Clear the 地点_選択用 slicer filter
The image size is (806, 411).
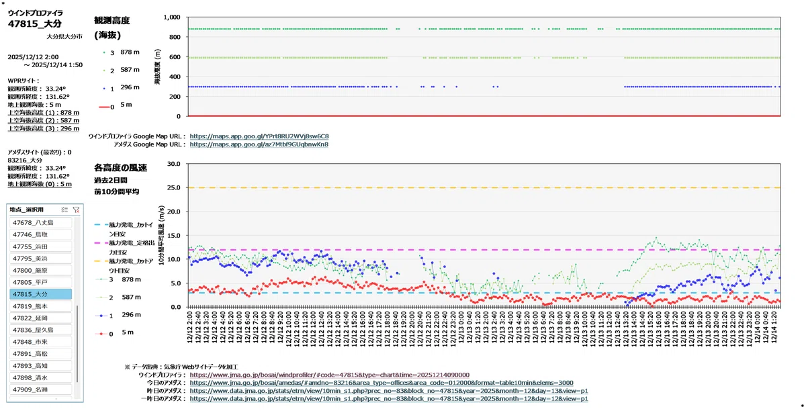[76, 210]
